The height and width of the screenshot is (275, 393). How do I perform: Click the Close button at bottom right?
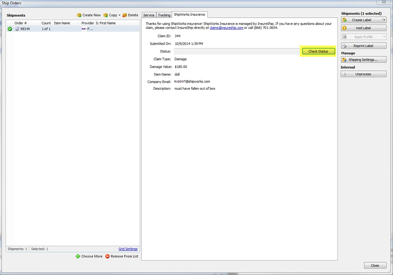(375, 265)
